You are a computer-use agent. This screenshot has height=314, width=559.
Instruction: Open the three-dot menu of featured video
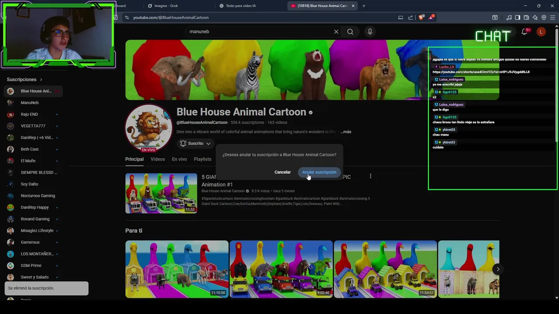tap(370, 176)
